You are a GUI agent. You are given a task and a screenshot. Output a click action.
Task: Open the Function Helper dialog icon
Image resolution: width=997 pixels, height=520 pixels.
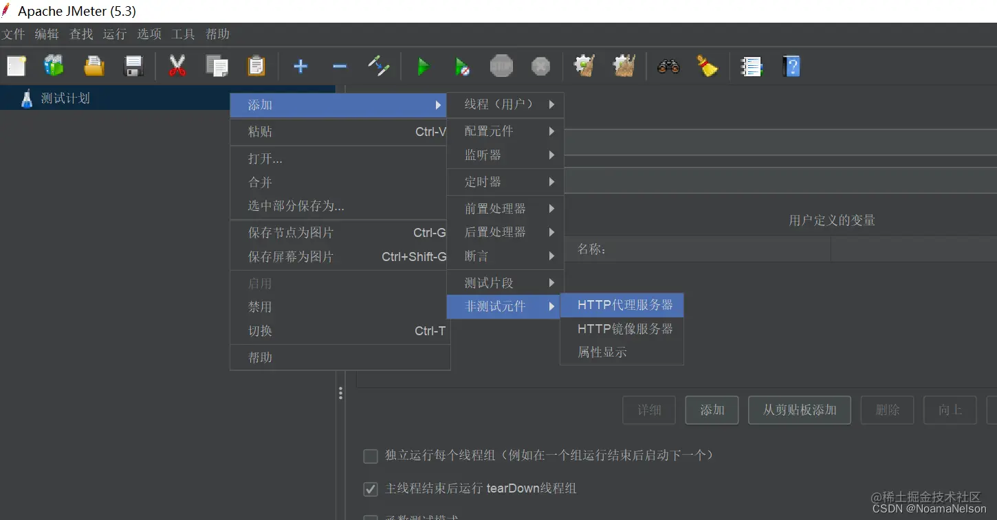[x=750, y=66]
